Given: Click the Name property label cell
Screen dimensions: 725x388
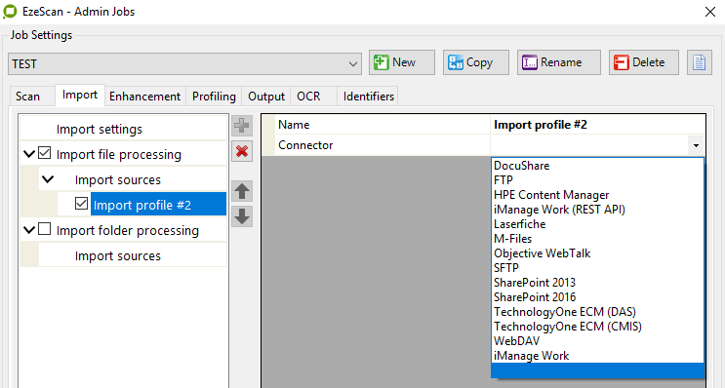Looking at the screenshot, I should pyautogui.click(x=383, y=125).
